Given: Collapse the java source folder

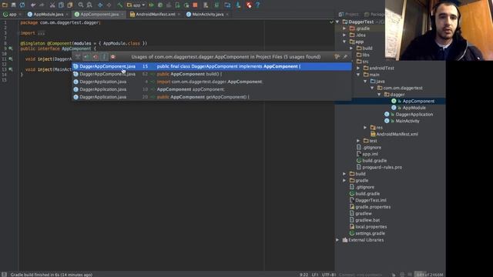Looking at the screenshot, I should [365, 82].
